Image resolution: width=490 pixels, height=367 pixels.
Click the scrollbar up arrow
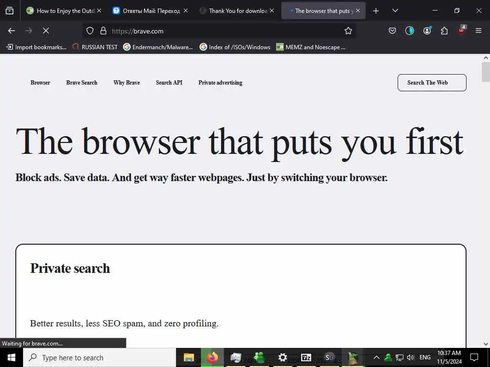point(486,58)
